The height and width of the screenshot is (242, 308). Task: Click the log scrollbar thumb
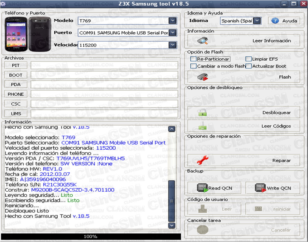click(172, 201)
